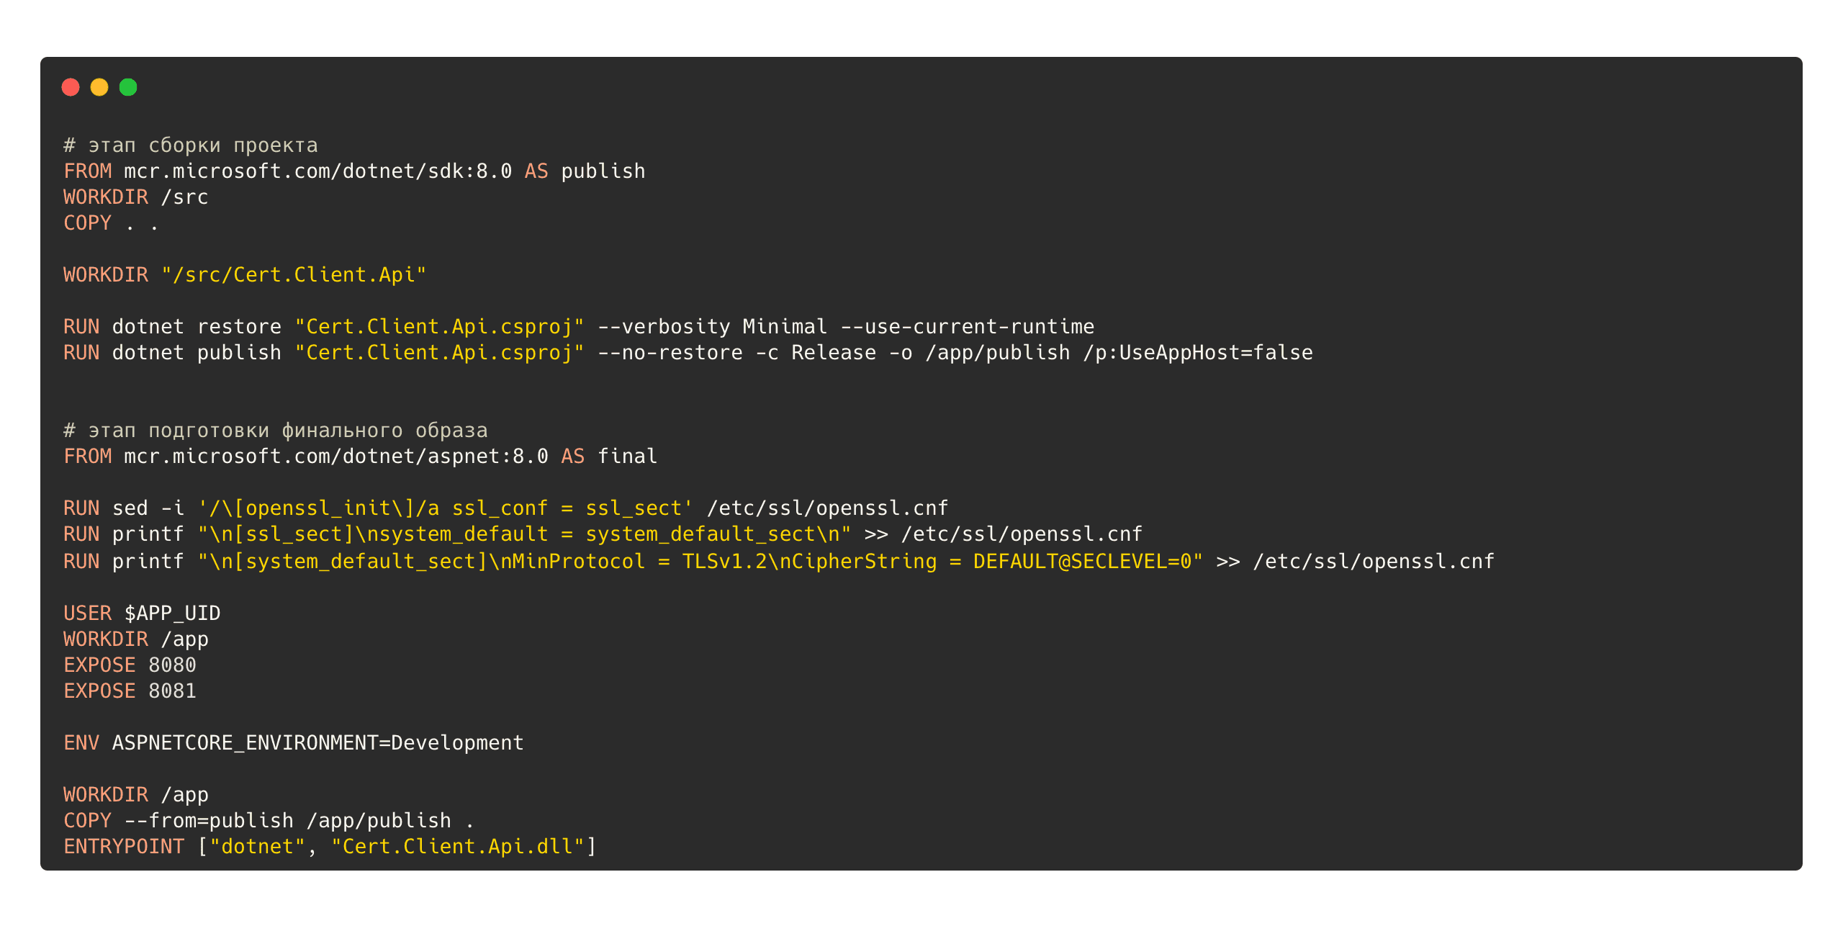
Task: Click the EXPOSE 8080 line
Action: (x=130, y=665)
